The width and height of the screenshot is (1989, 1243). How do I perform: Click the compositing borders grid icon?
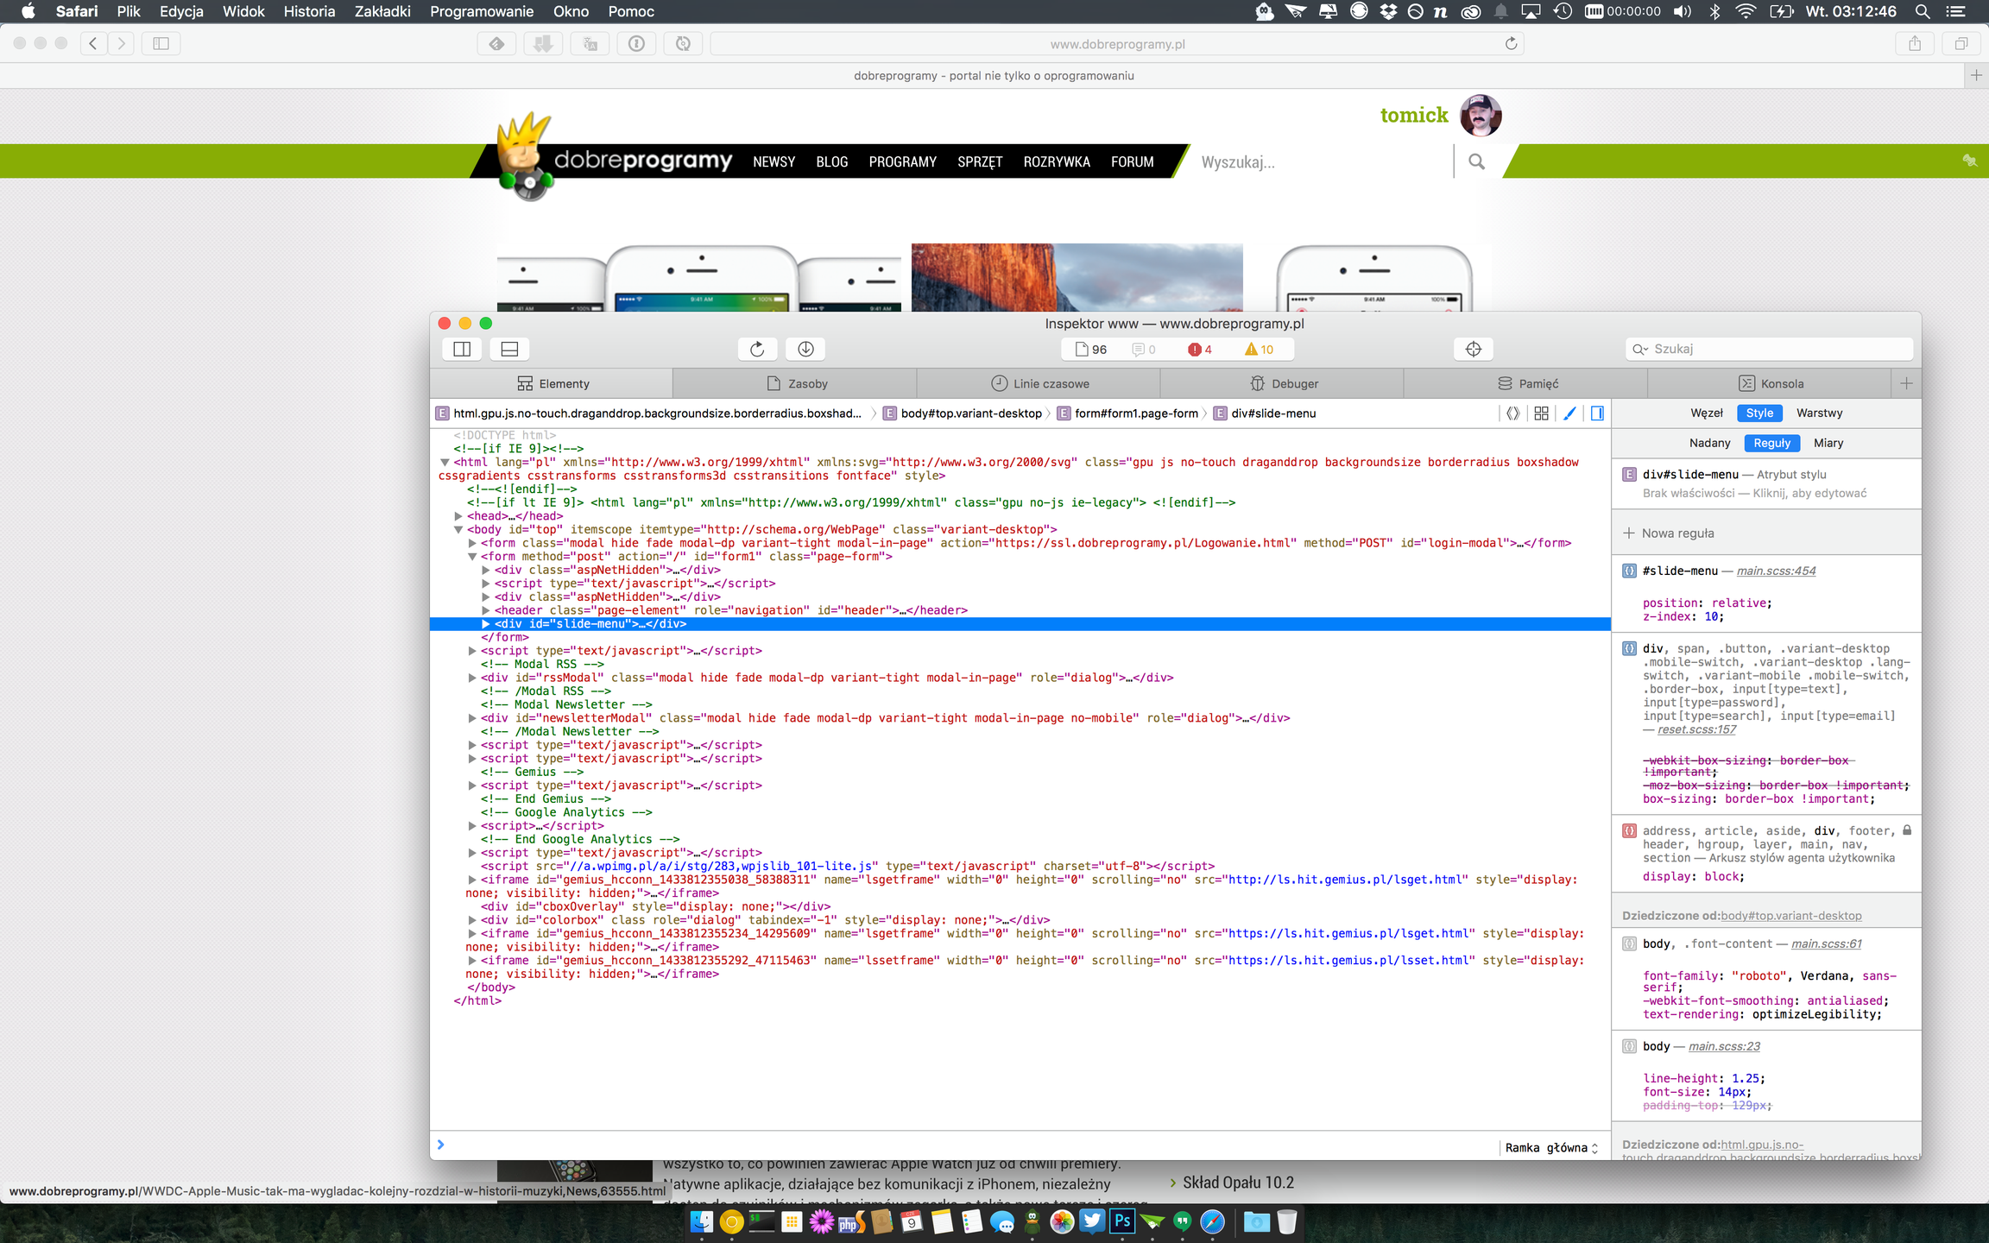pos(1541,413)
